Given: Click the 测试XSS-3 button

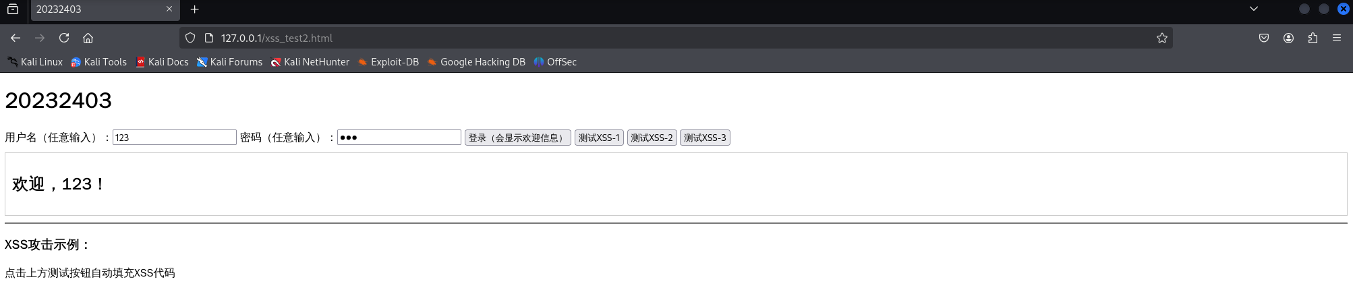Looking at the screenshot, I should tap(705, 138).
